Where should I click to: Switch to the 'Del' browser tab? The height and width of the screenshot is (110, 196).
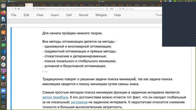pos(60,5)
